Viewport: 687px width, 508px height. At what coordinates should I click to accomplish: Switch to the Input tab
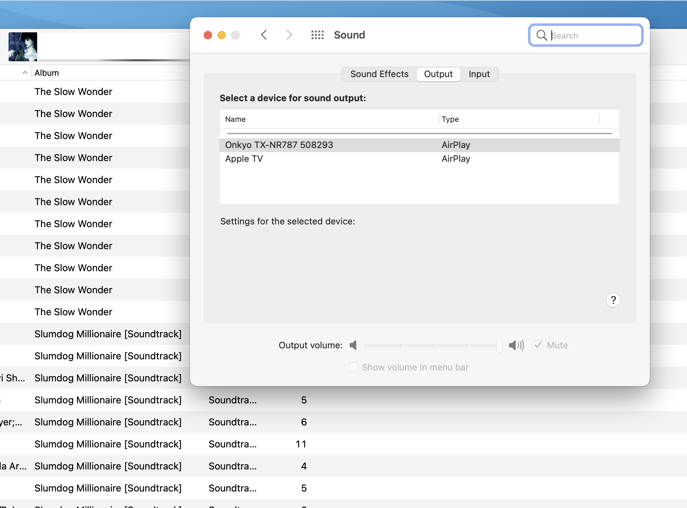tap(479, 74)
